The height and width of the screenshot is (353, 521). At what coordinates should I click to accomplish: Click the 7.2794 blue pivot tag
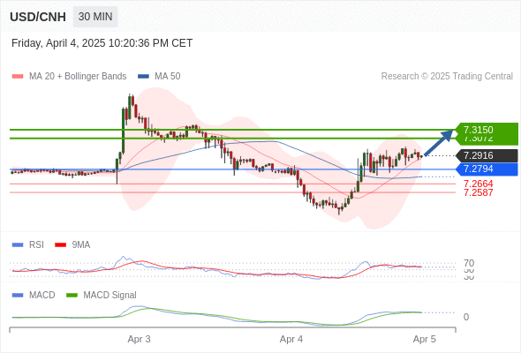tap(487, 169)
